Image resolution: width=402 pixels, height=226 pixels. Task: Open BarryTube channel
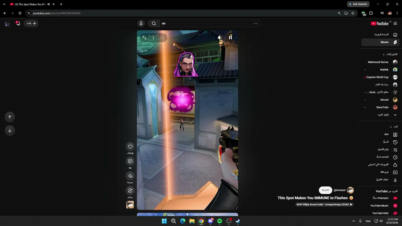coord(380,107)
